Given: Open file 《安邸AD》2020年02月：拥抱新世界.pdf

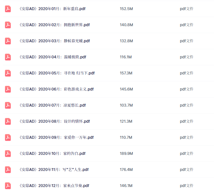Looking at the screenshot, I should (x=54, y=25).
